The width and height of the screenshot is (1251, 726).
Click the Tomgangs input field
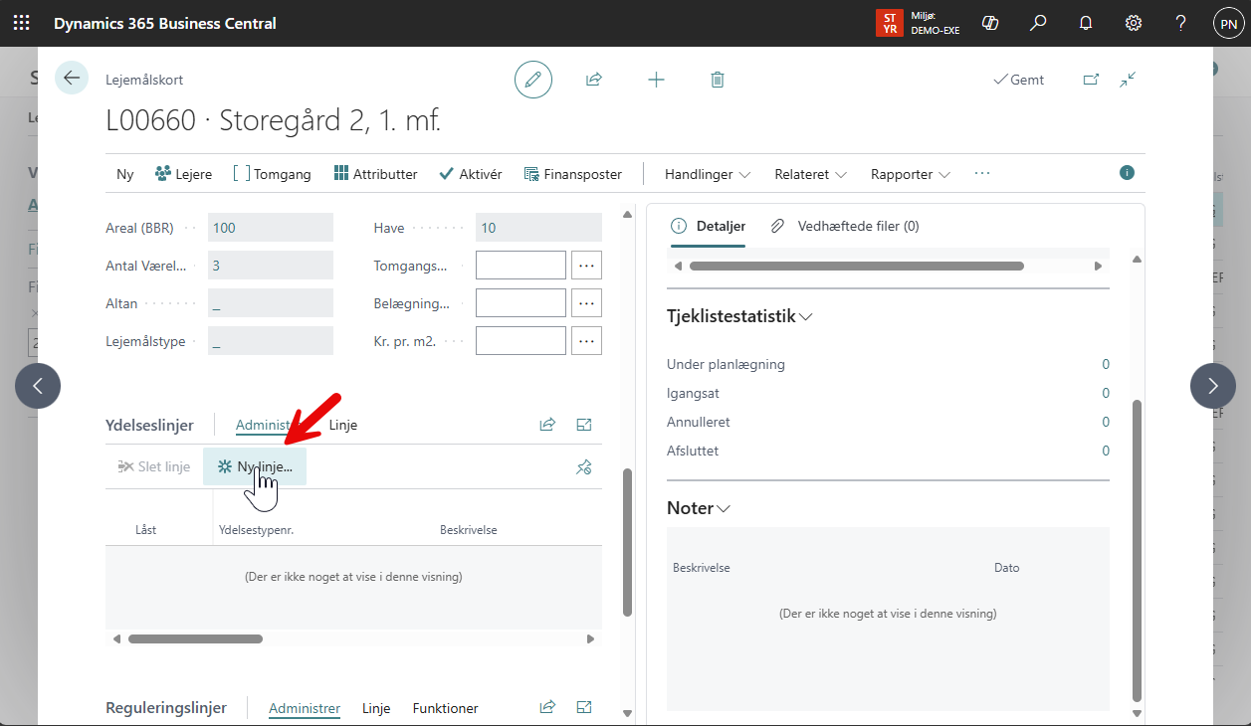coord(521,266)
